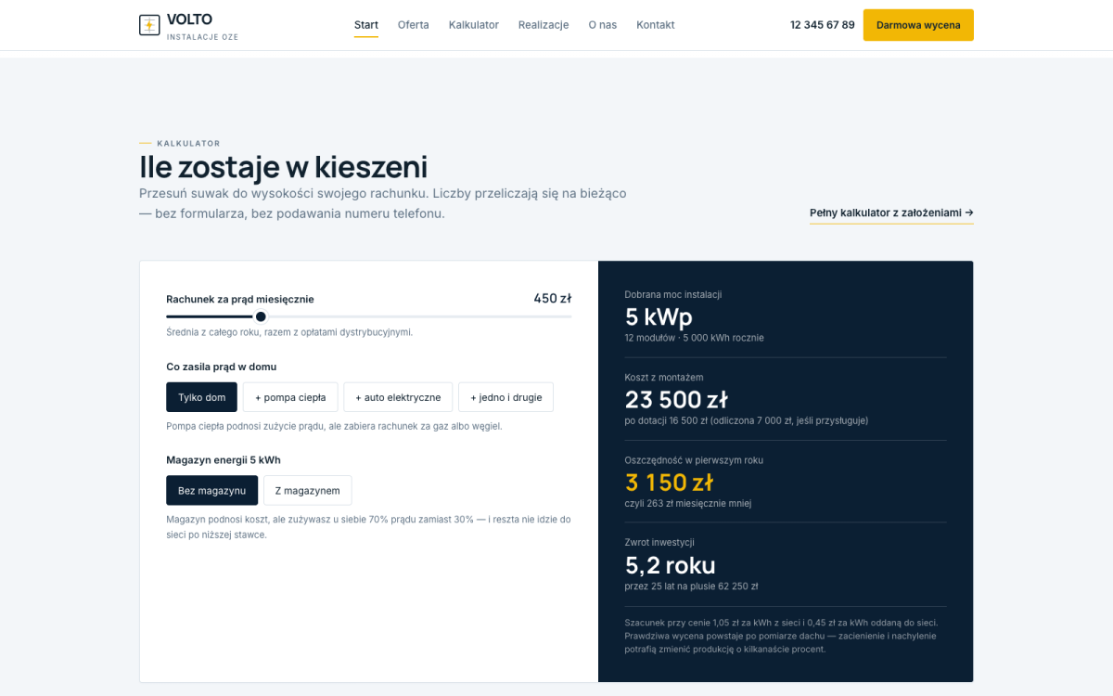Click the 23 500 zł cost value
This screenshot has height=696, width=1113.
(676, 400)
